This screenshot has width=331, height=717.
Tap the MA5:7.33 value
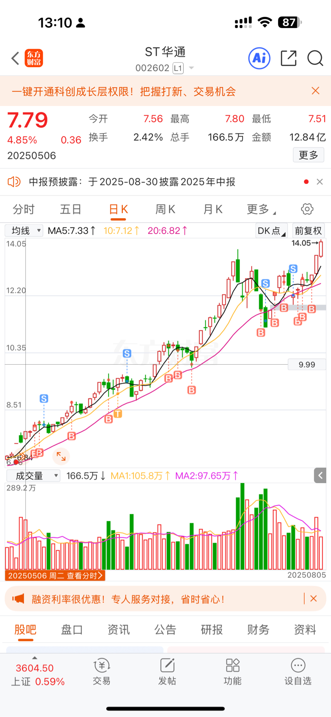click(x=72, y=231)
